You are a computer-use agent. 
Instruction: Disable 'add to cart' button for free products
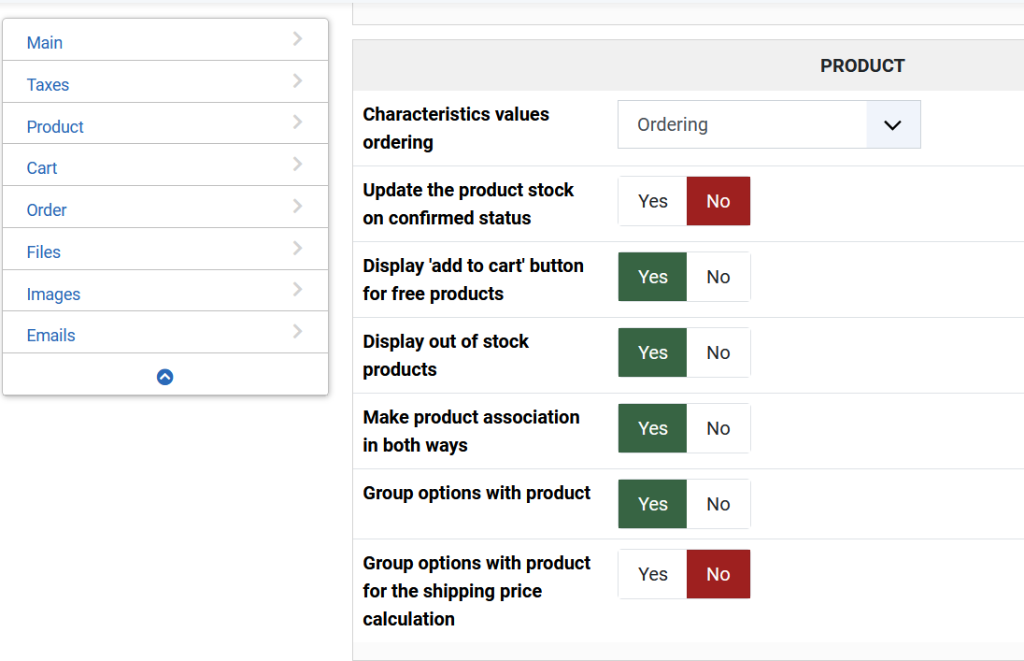point(718,277)
